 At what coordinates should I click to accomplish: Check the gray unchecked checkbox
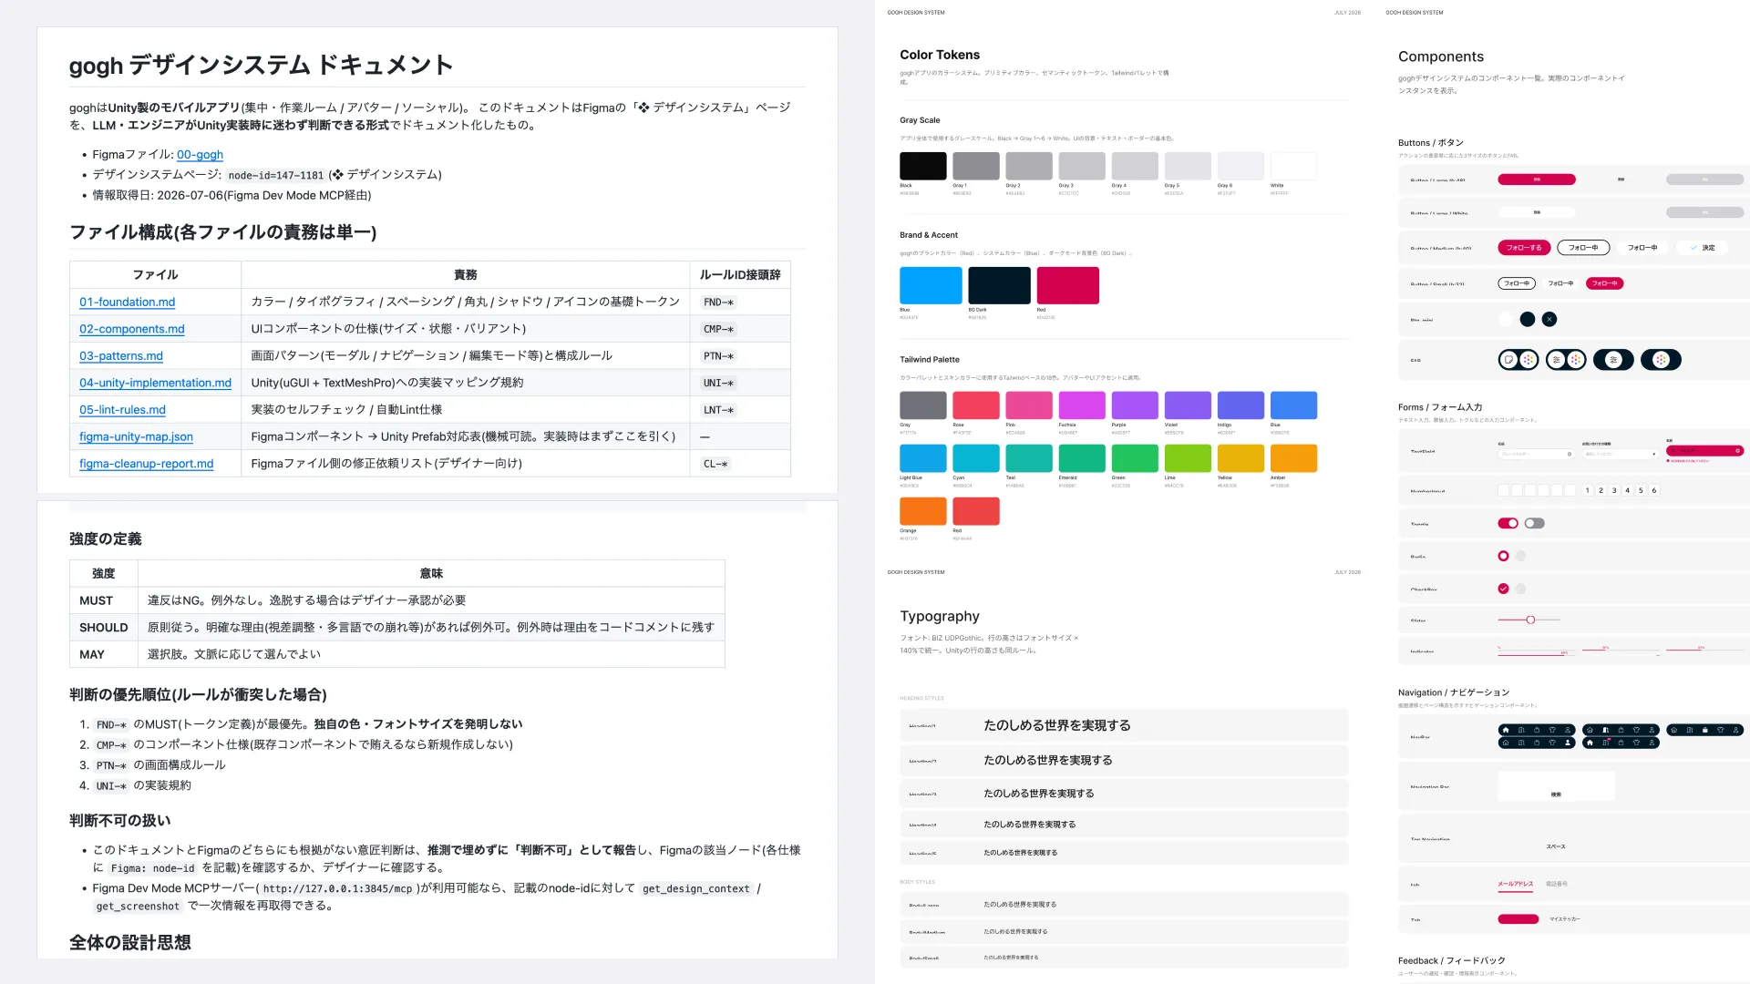pyautogui.click(x=1520, y=589)
